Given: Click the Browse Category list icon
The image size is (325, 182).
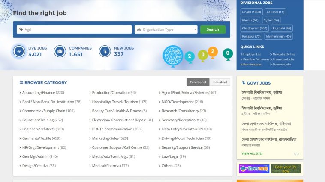Looking at the screenshot, I should pyautogui.click(x=21, y=82).
